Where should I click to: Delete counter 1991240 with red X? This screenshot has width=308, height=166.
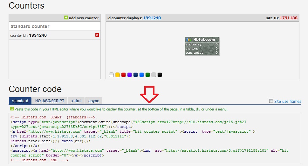point(97,35)
